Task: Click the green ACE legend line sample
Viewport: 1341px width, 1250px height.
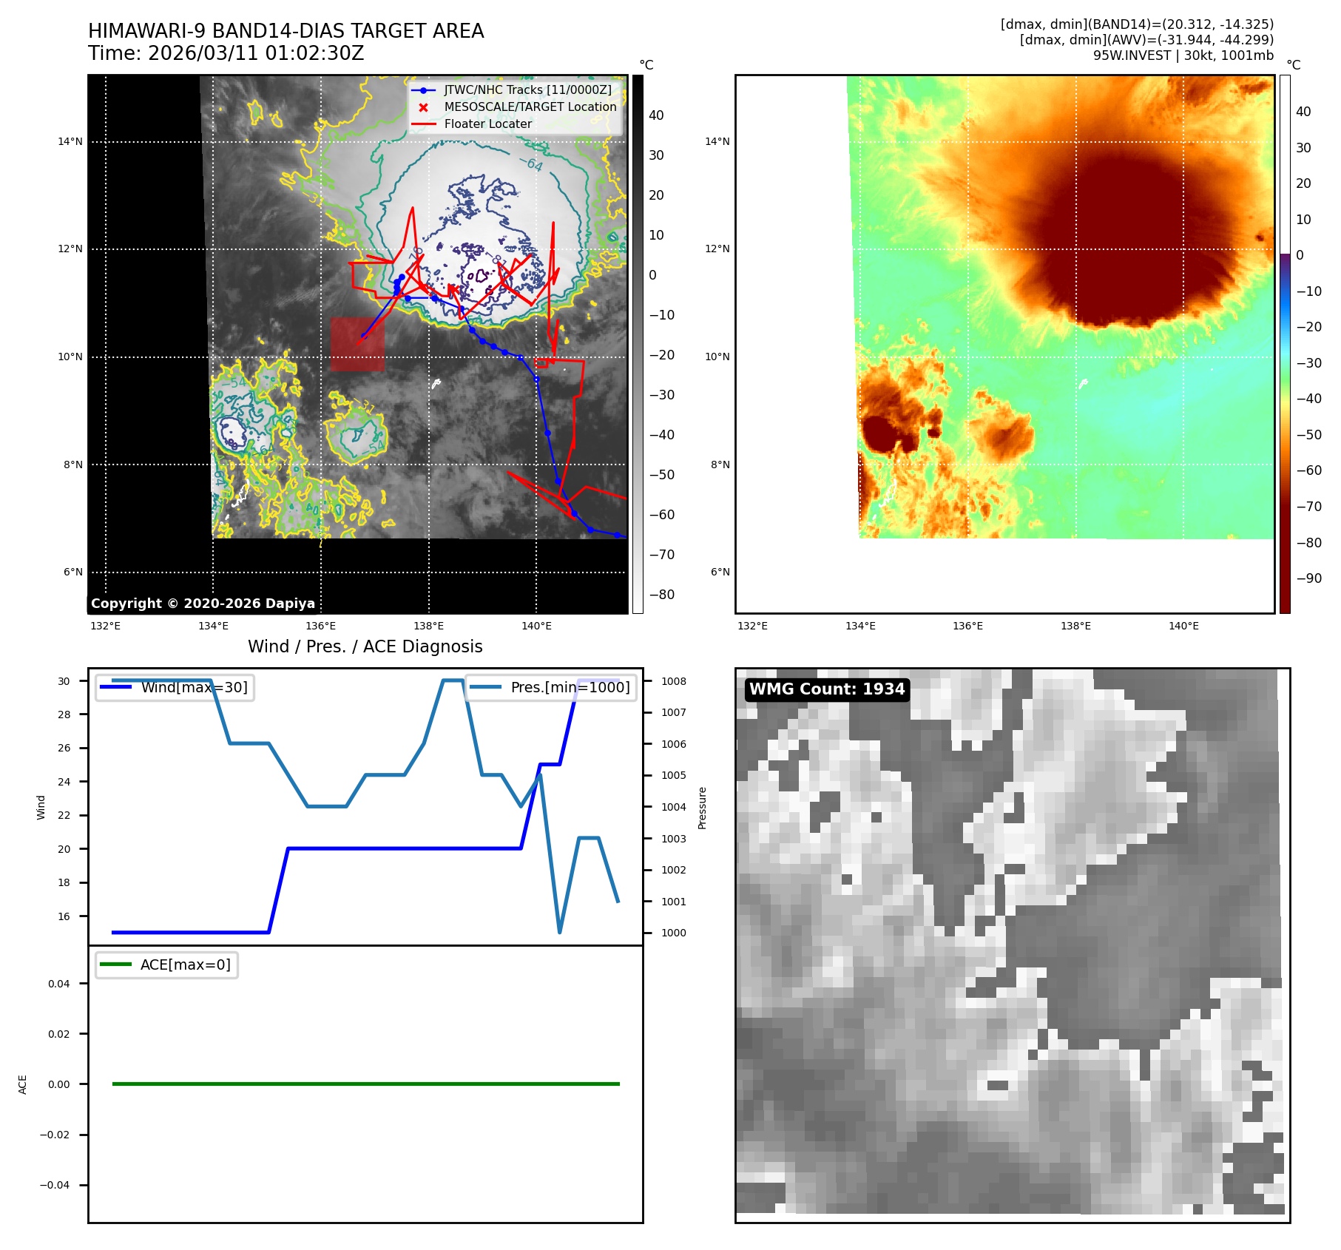Action: point(115,964)
